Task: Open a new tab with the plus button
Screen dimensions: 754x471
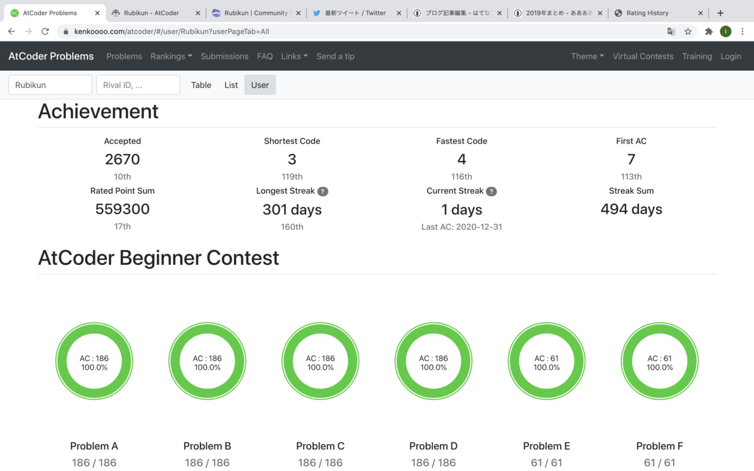Action: pyautogui.click(x=721, y=13)
